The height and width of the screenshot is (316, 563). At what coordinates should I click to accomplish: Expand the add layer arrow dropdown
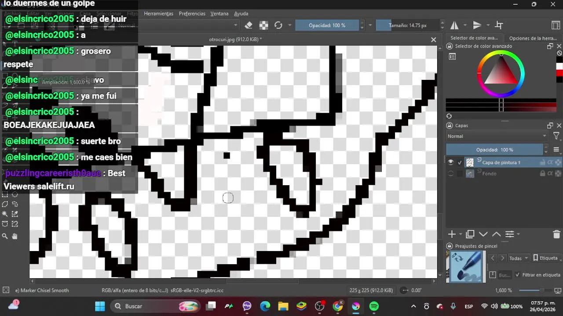click(x=461, y=234)
